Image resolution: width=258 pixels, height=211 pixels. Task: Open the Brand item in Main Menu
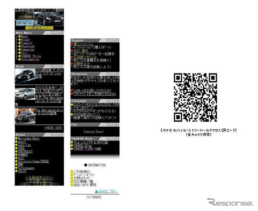[25, 40]
